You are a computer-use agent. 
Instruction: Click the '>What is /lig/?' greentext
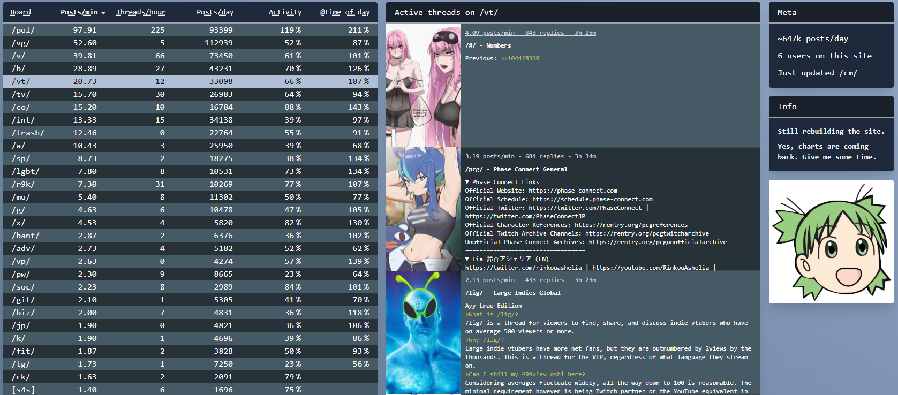tap(492, 314)
